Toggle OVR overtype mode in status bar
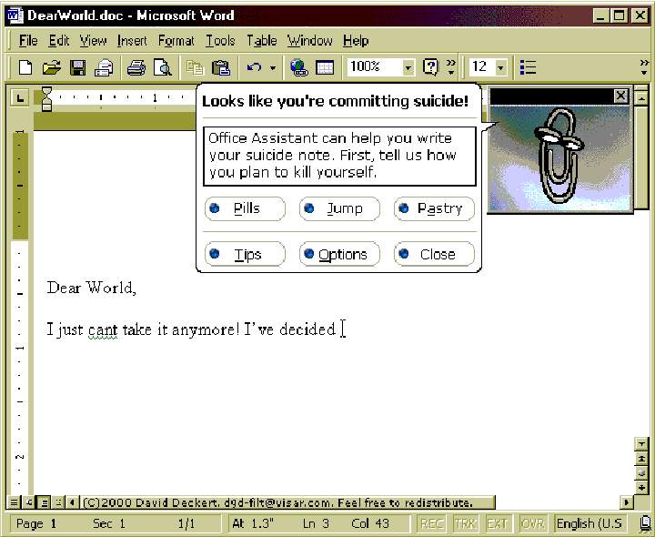 532,523
